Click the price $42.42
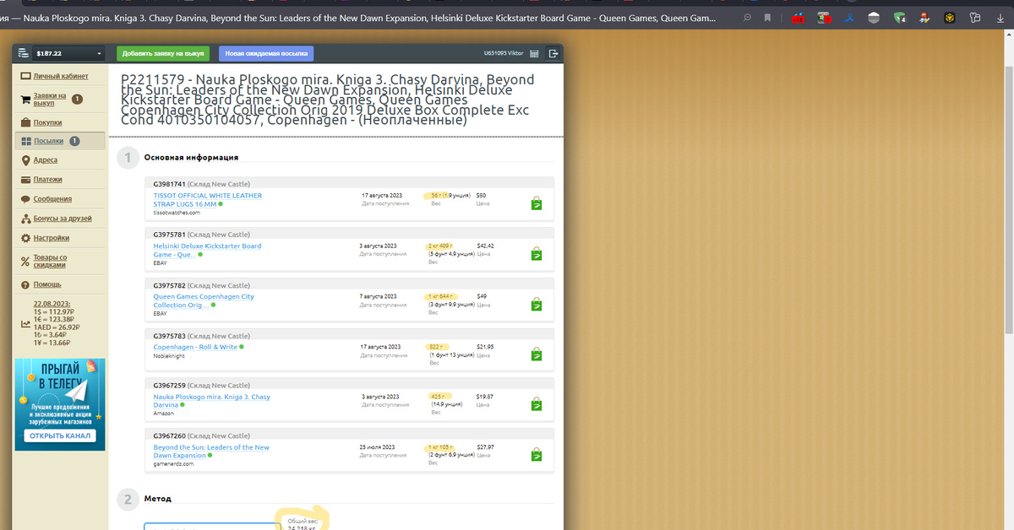This screenshot has height=530, width=1014. coord(485,246)
